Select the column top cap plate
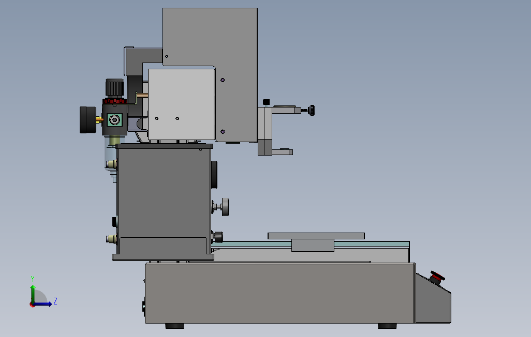This screenshot has height=337, width=531. 164,146
